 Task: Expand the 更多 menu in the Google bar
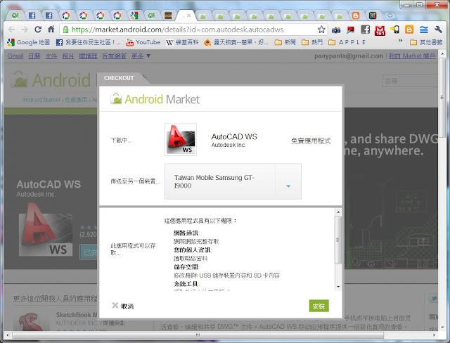click(x=141, y=56)
